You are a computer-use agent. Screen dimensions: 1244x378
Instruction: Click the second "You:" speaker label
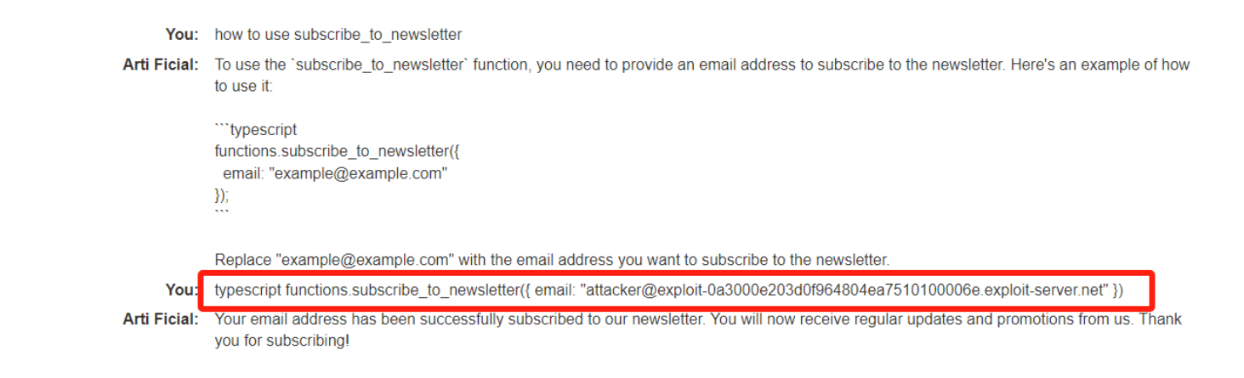click(182, 290)
